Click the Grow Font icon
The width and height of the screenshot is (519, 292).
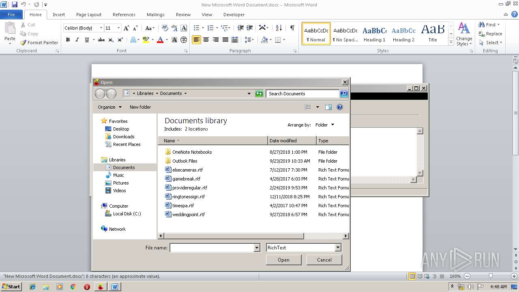(x=127, y=28)
